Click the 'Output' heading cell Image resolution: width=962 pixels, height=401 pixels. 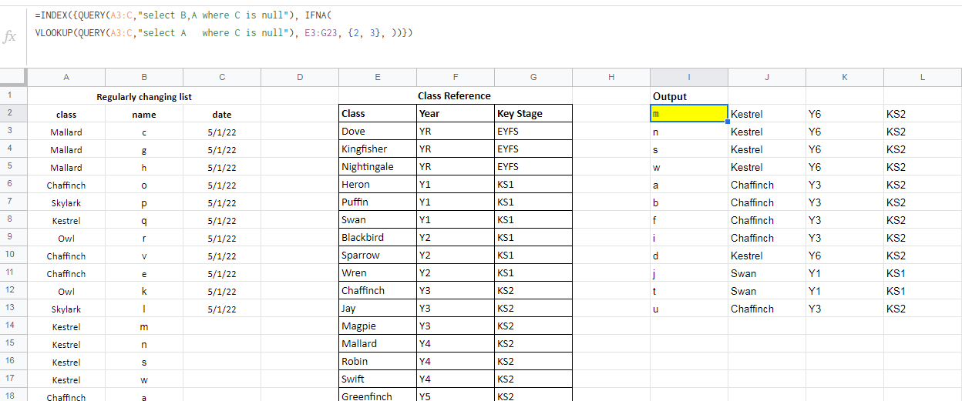coord(689,96)
